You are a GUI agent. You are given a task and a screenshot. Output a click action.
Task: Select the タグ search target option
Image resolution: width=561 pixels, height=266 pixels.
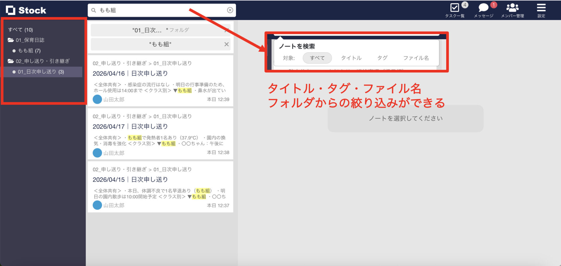pos(382,58)
